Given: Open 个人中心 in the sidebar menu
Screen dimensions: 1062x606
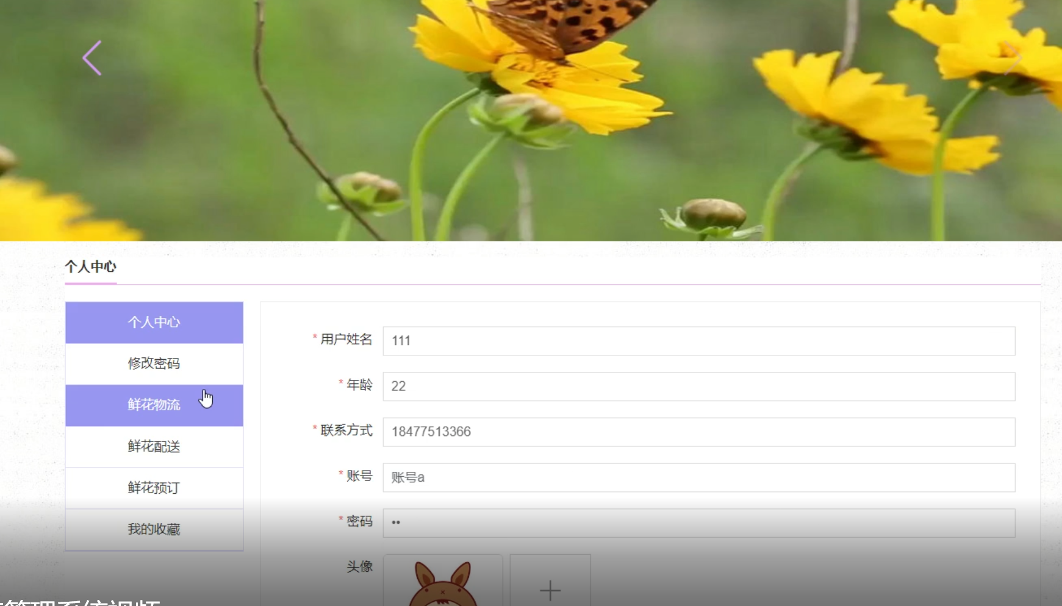Looking at the screenshot, I should (154, 323).
